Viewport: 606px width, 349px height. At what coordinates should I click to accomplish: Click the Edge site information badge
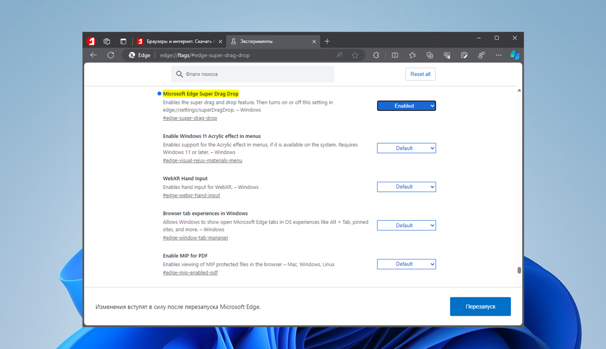point(139,55)
